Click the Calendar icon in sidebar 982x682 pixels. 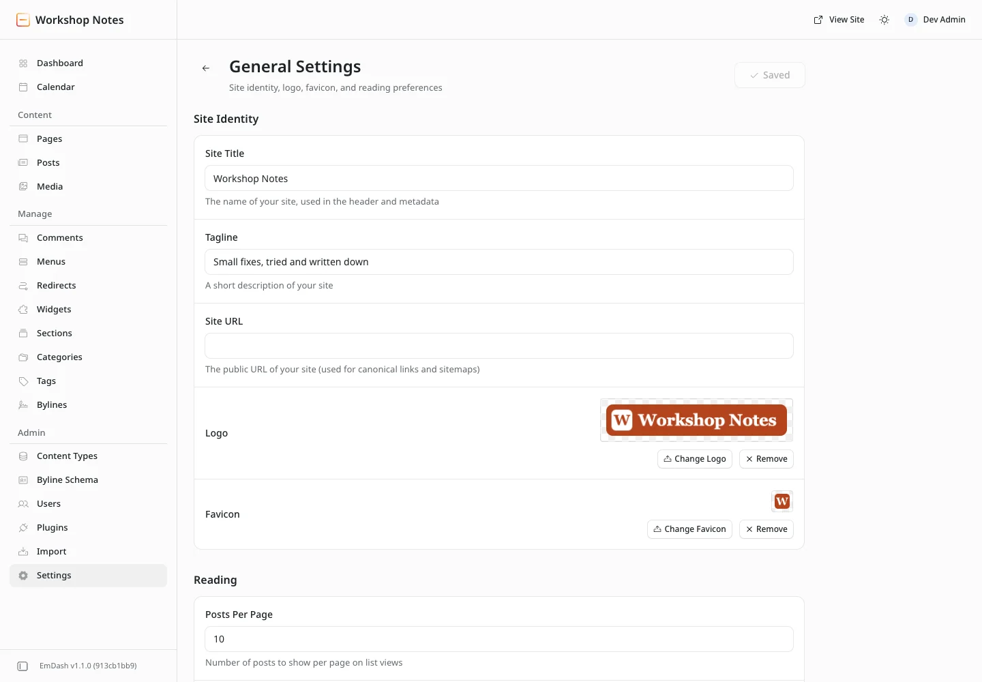pos(23,87)
